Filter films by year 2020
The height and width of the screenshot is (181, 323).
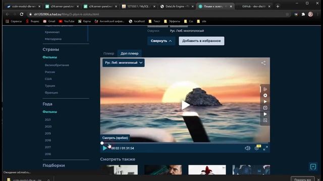tap(48, 127)
